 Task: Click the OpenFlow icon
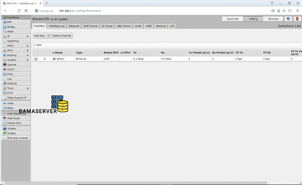(5, 41)
